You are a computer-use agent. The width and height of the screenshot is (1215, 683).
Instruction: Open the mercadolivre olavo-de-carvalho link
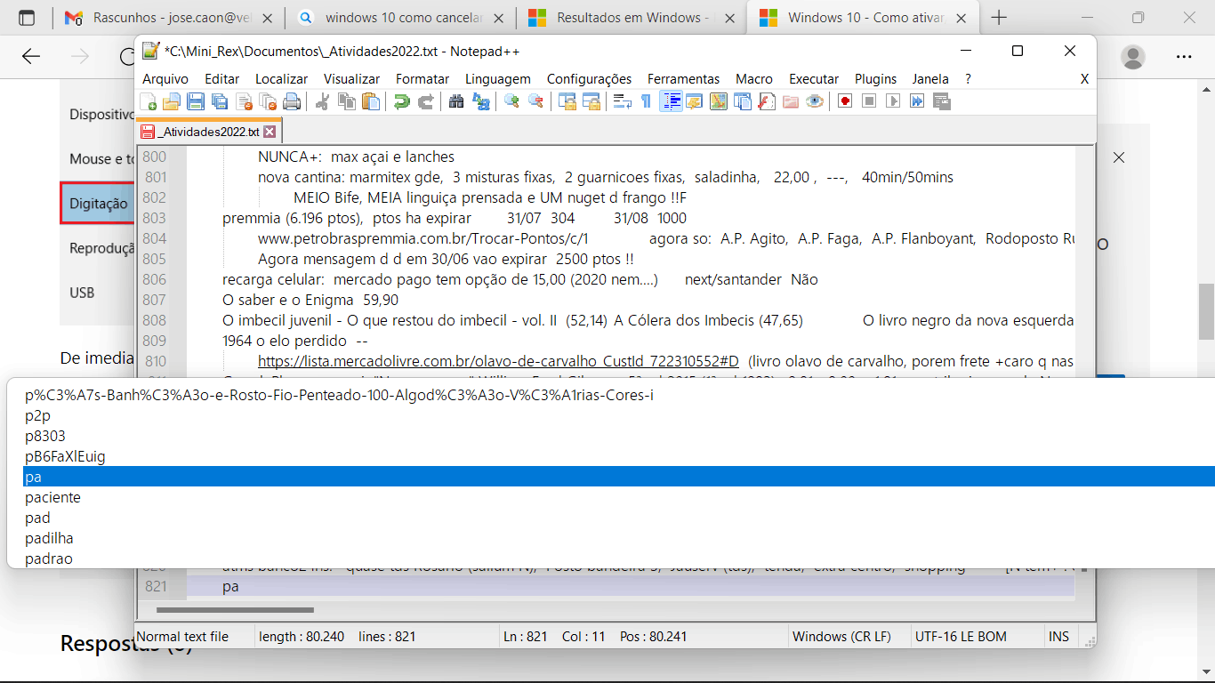[x=498, y=361]
